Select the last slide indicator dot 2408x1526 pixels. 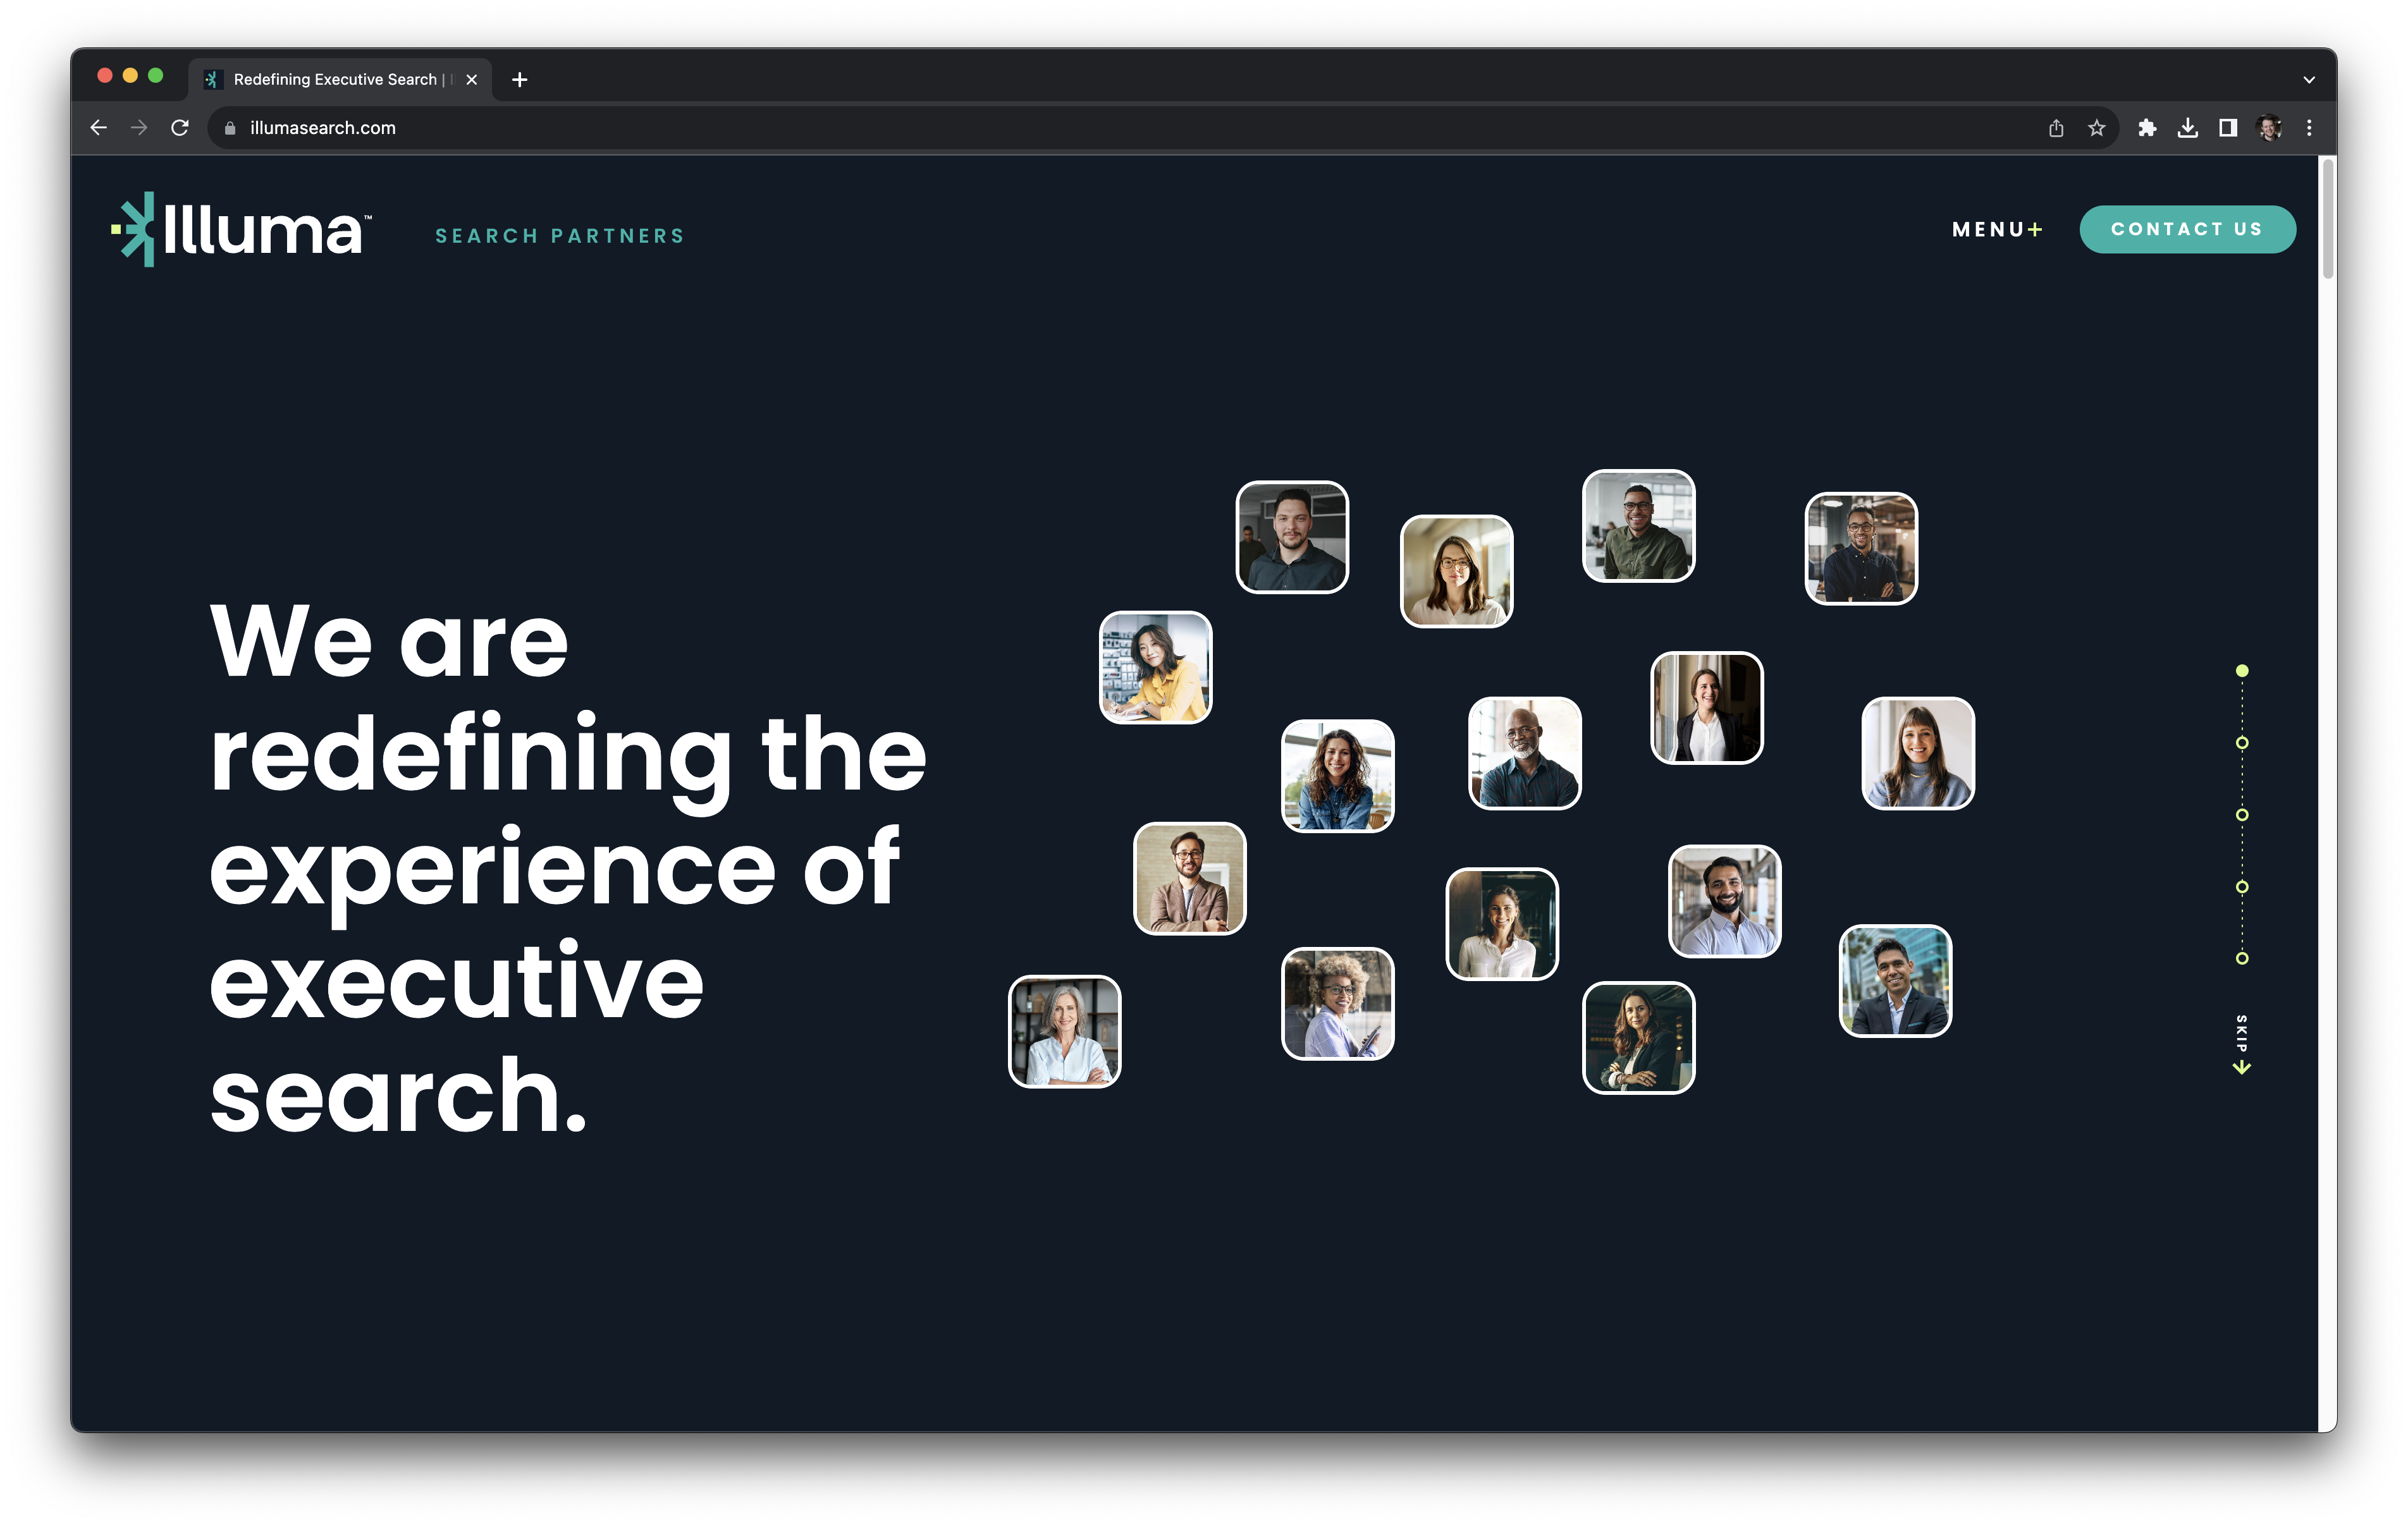pyautogui.click(x=2242, y=958)
